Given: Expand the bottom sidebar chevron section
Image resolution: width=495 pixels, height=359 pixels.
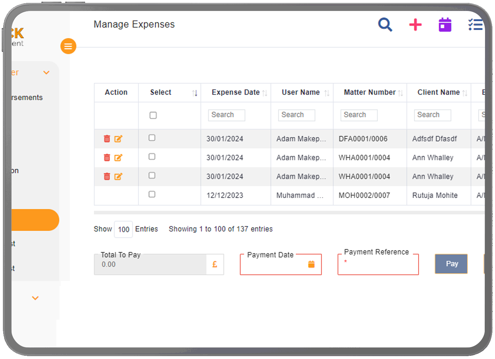Looking at the screenshot, I should point(35,298).
